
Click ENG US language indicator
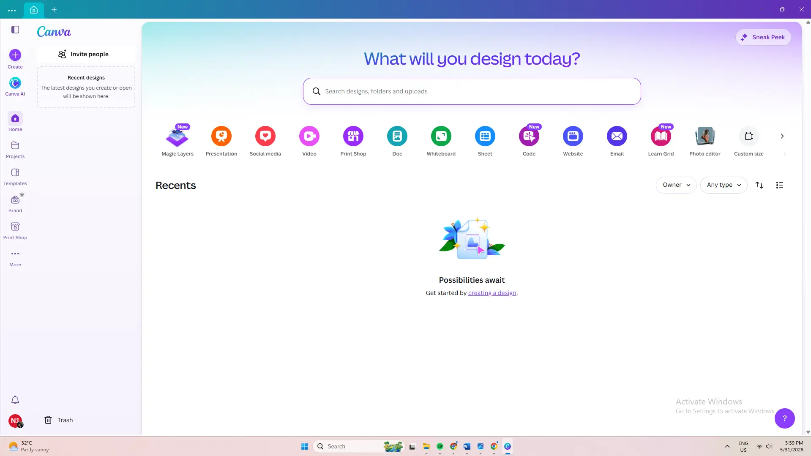(743, 446)
